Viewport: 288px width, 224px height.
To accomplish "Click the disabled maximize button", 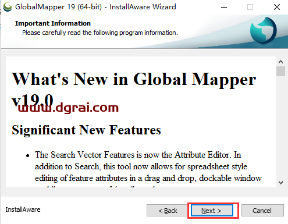I will tap(250, 7).
